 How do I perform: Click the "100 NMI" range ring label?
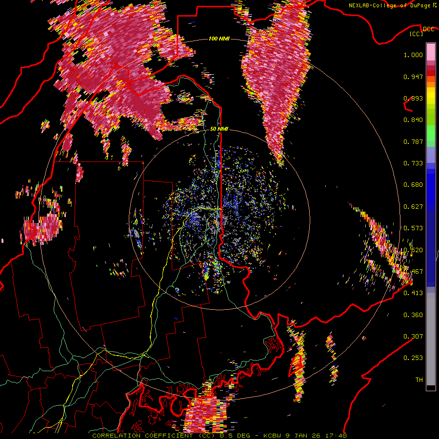(219, 39)
